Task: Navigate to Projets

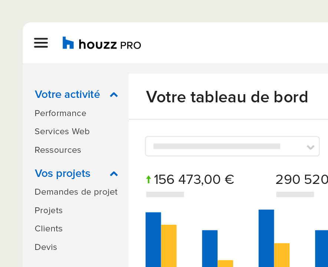Action: pos(49,210)
